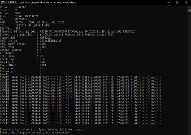Click the Total bank value '32'
Image resolution: width=191 pixels, height=135 pixels.
pos(41,56)
